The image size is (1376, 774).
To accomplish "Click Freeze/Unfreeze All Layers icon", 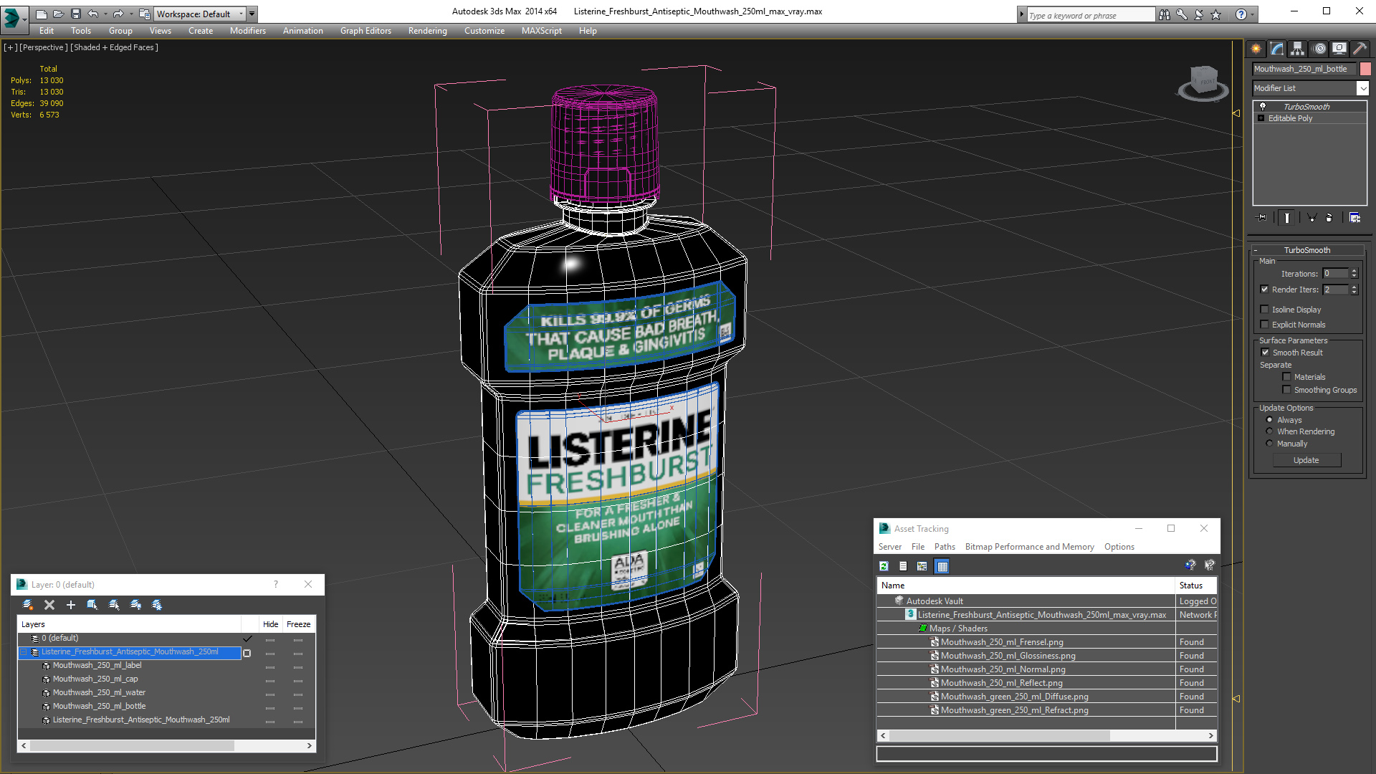I will (x=157, y=605).
